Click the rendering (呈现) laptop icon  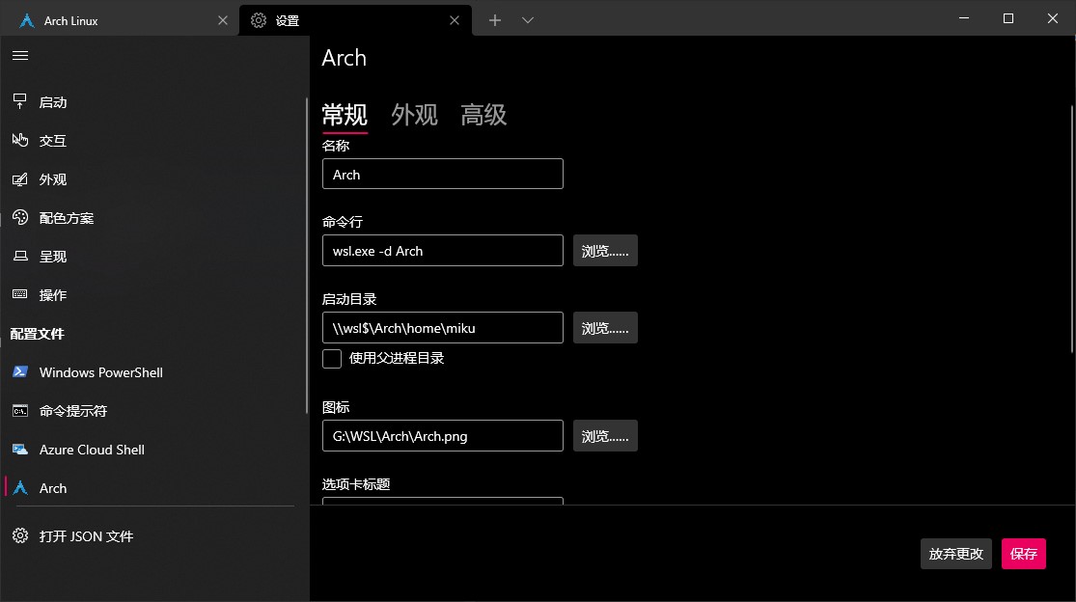[x=20, y=256]
